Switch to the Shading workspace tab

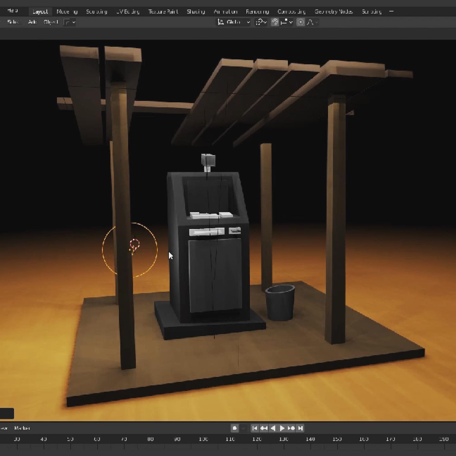(x=195, y=11)
